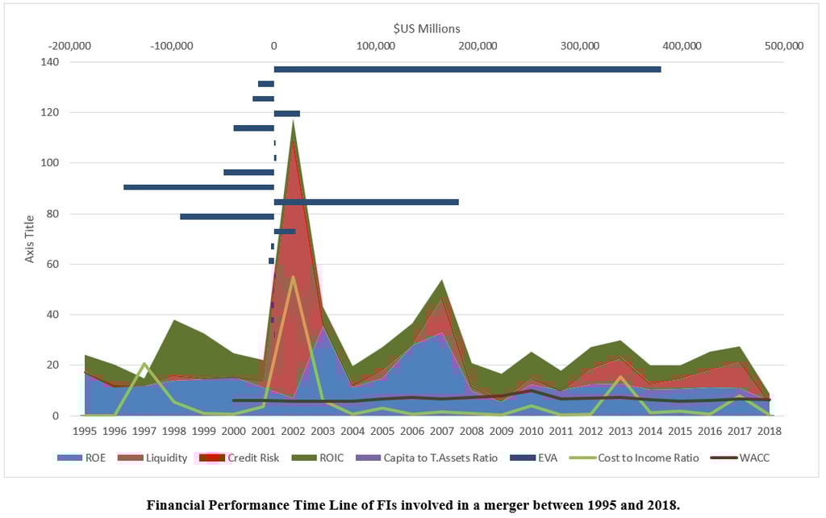Viewport: 826px width, 518px height.
Task: Click the -200,000 top axis value
Action: point(69,46)
